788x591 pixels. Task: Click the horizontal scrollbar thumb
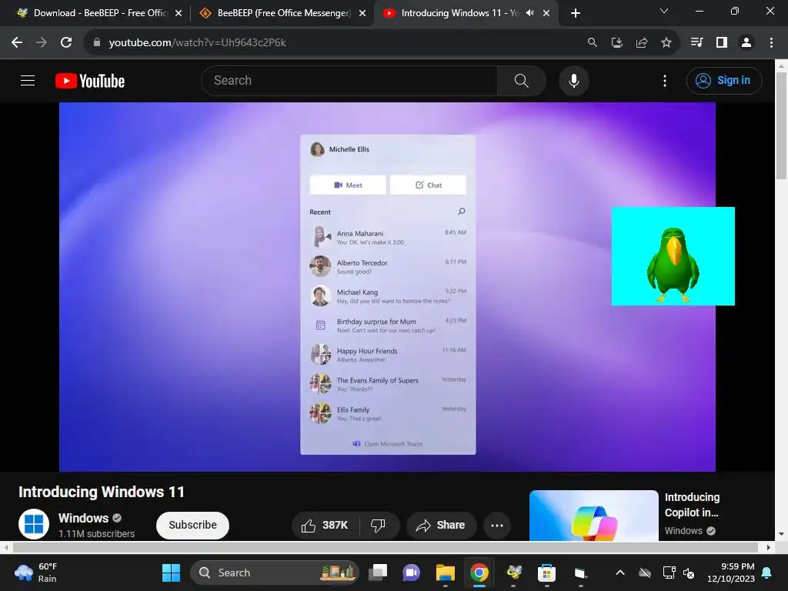click(385, 547)
